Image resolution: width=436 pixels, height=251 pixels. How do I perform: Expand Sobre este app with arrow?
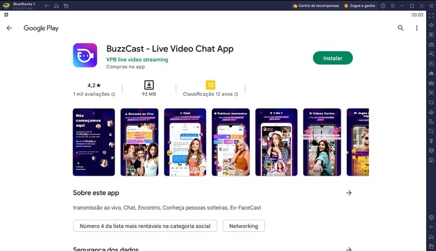349,193
